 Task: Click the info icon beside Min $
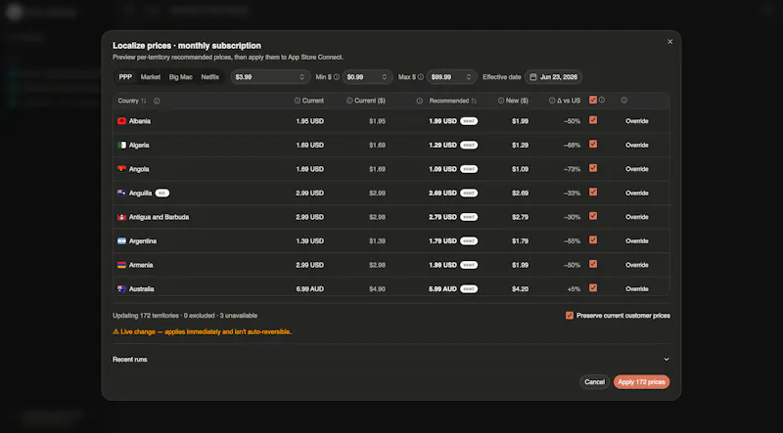(x=337, y=77)
